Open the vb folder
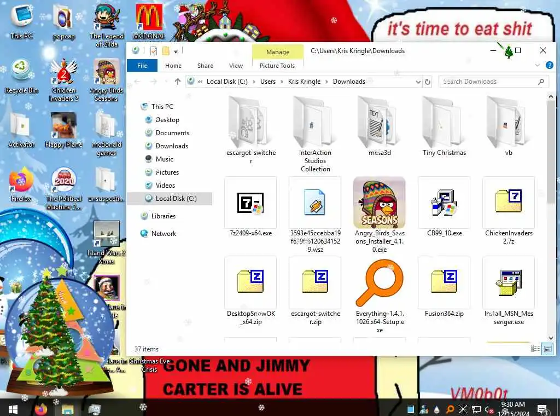This screenshot has height=416, width=560. tap(509, 126)
